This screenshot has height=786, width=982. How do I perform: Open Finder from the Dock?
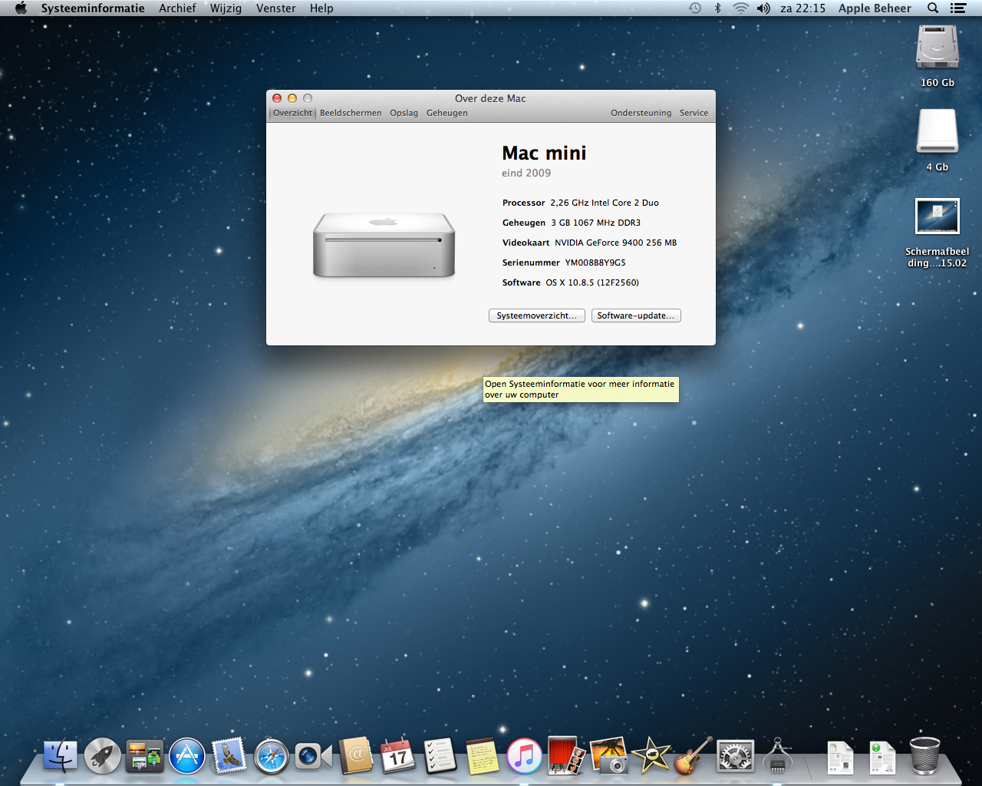pos(60,756)
